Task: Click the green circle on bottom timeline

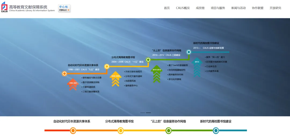Action: tap(168, 130)
